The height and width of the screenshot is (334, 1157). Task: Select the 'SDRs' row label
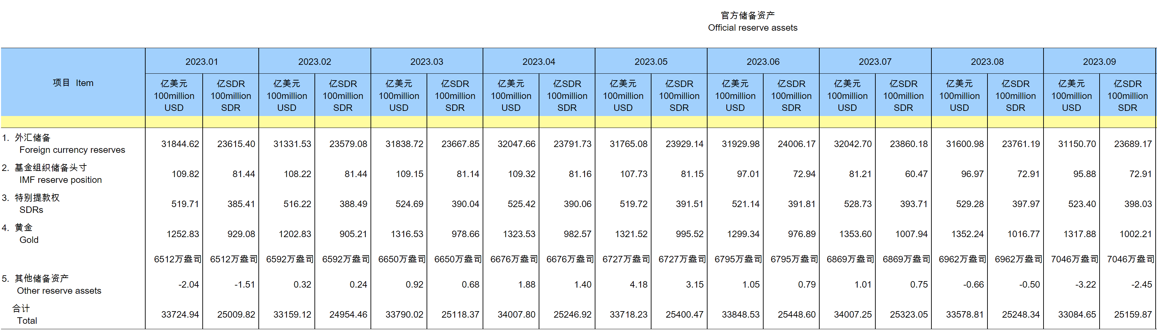click(x=31, y=210)
